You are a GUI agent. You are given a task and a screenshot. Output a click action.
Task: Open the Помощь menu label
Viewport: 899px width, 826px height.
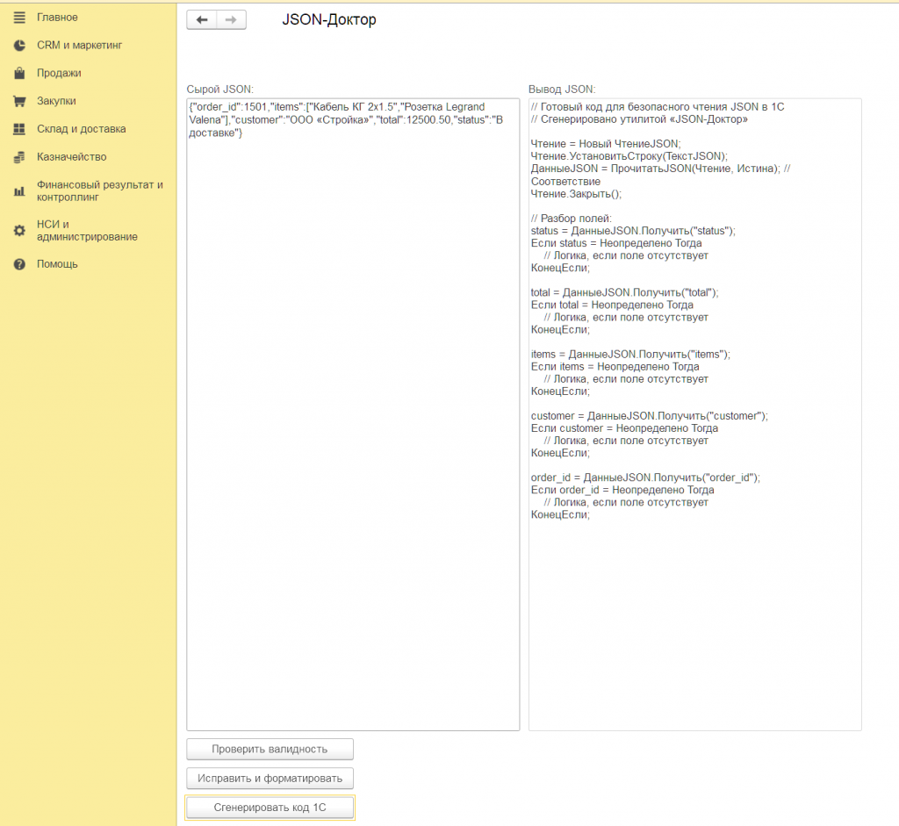pos(57,264)
